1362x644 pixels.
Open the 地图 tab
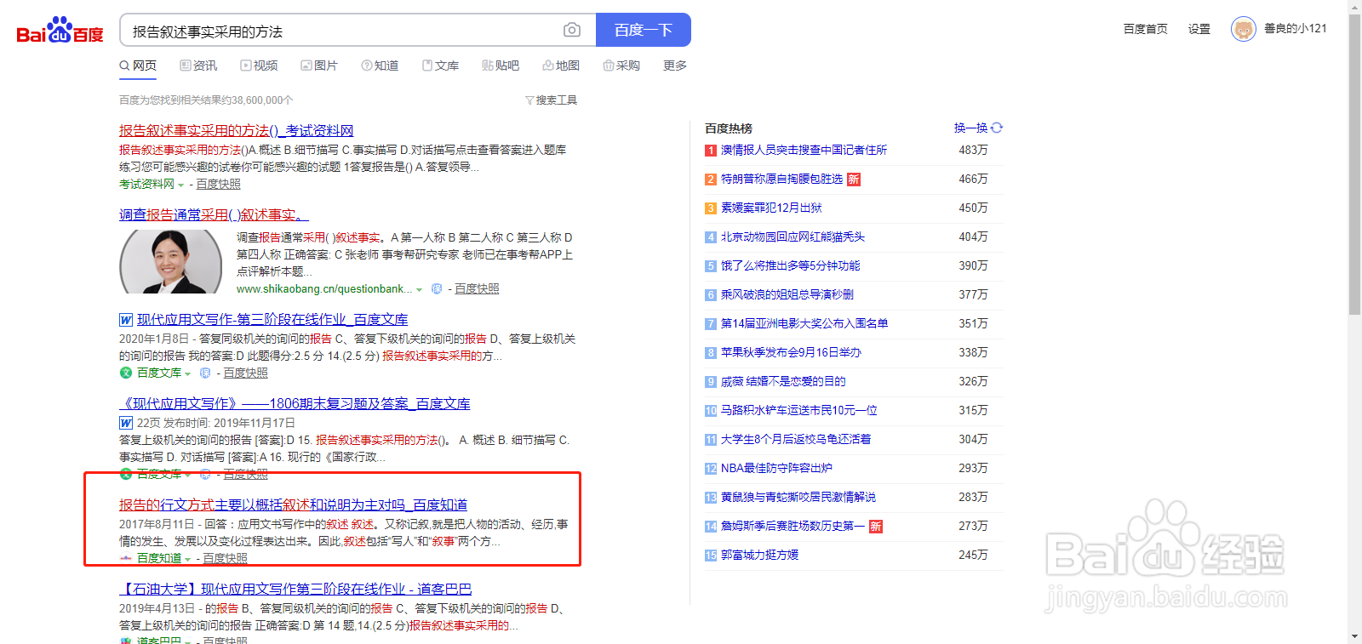pyautogui.click(x=561, y=66)
